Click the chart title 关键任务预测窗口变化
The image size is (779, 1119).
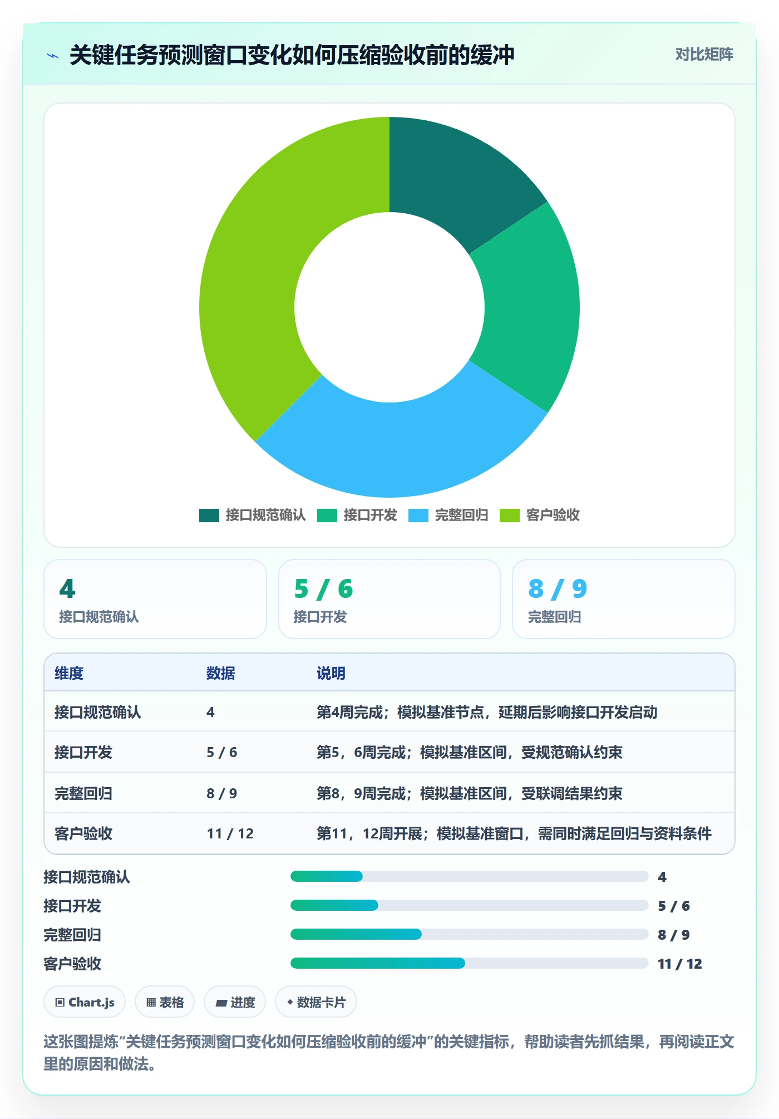point(292,55)
